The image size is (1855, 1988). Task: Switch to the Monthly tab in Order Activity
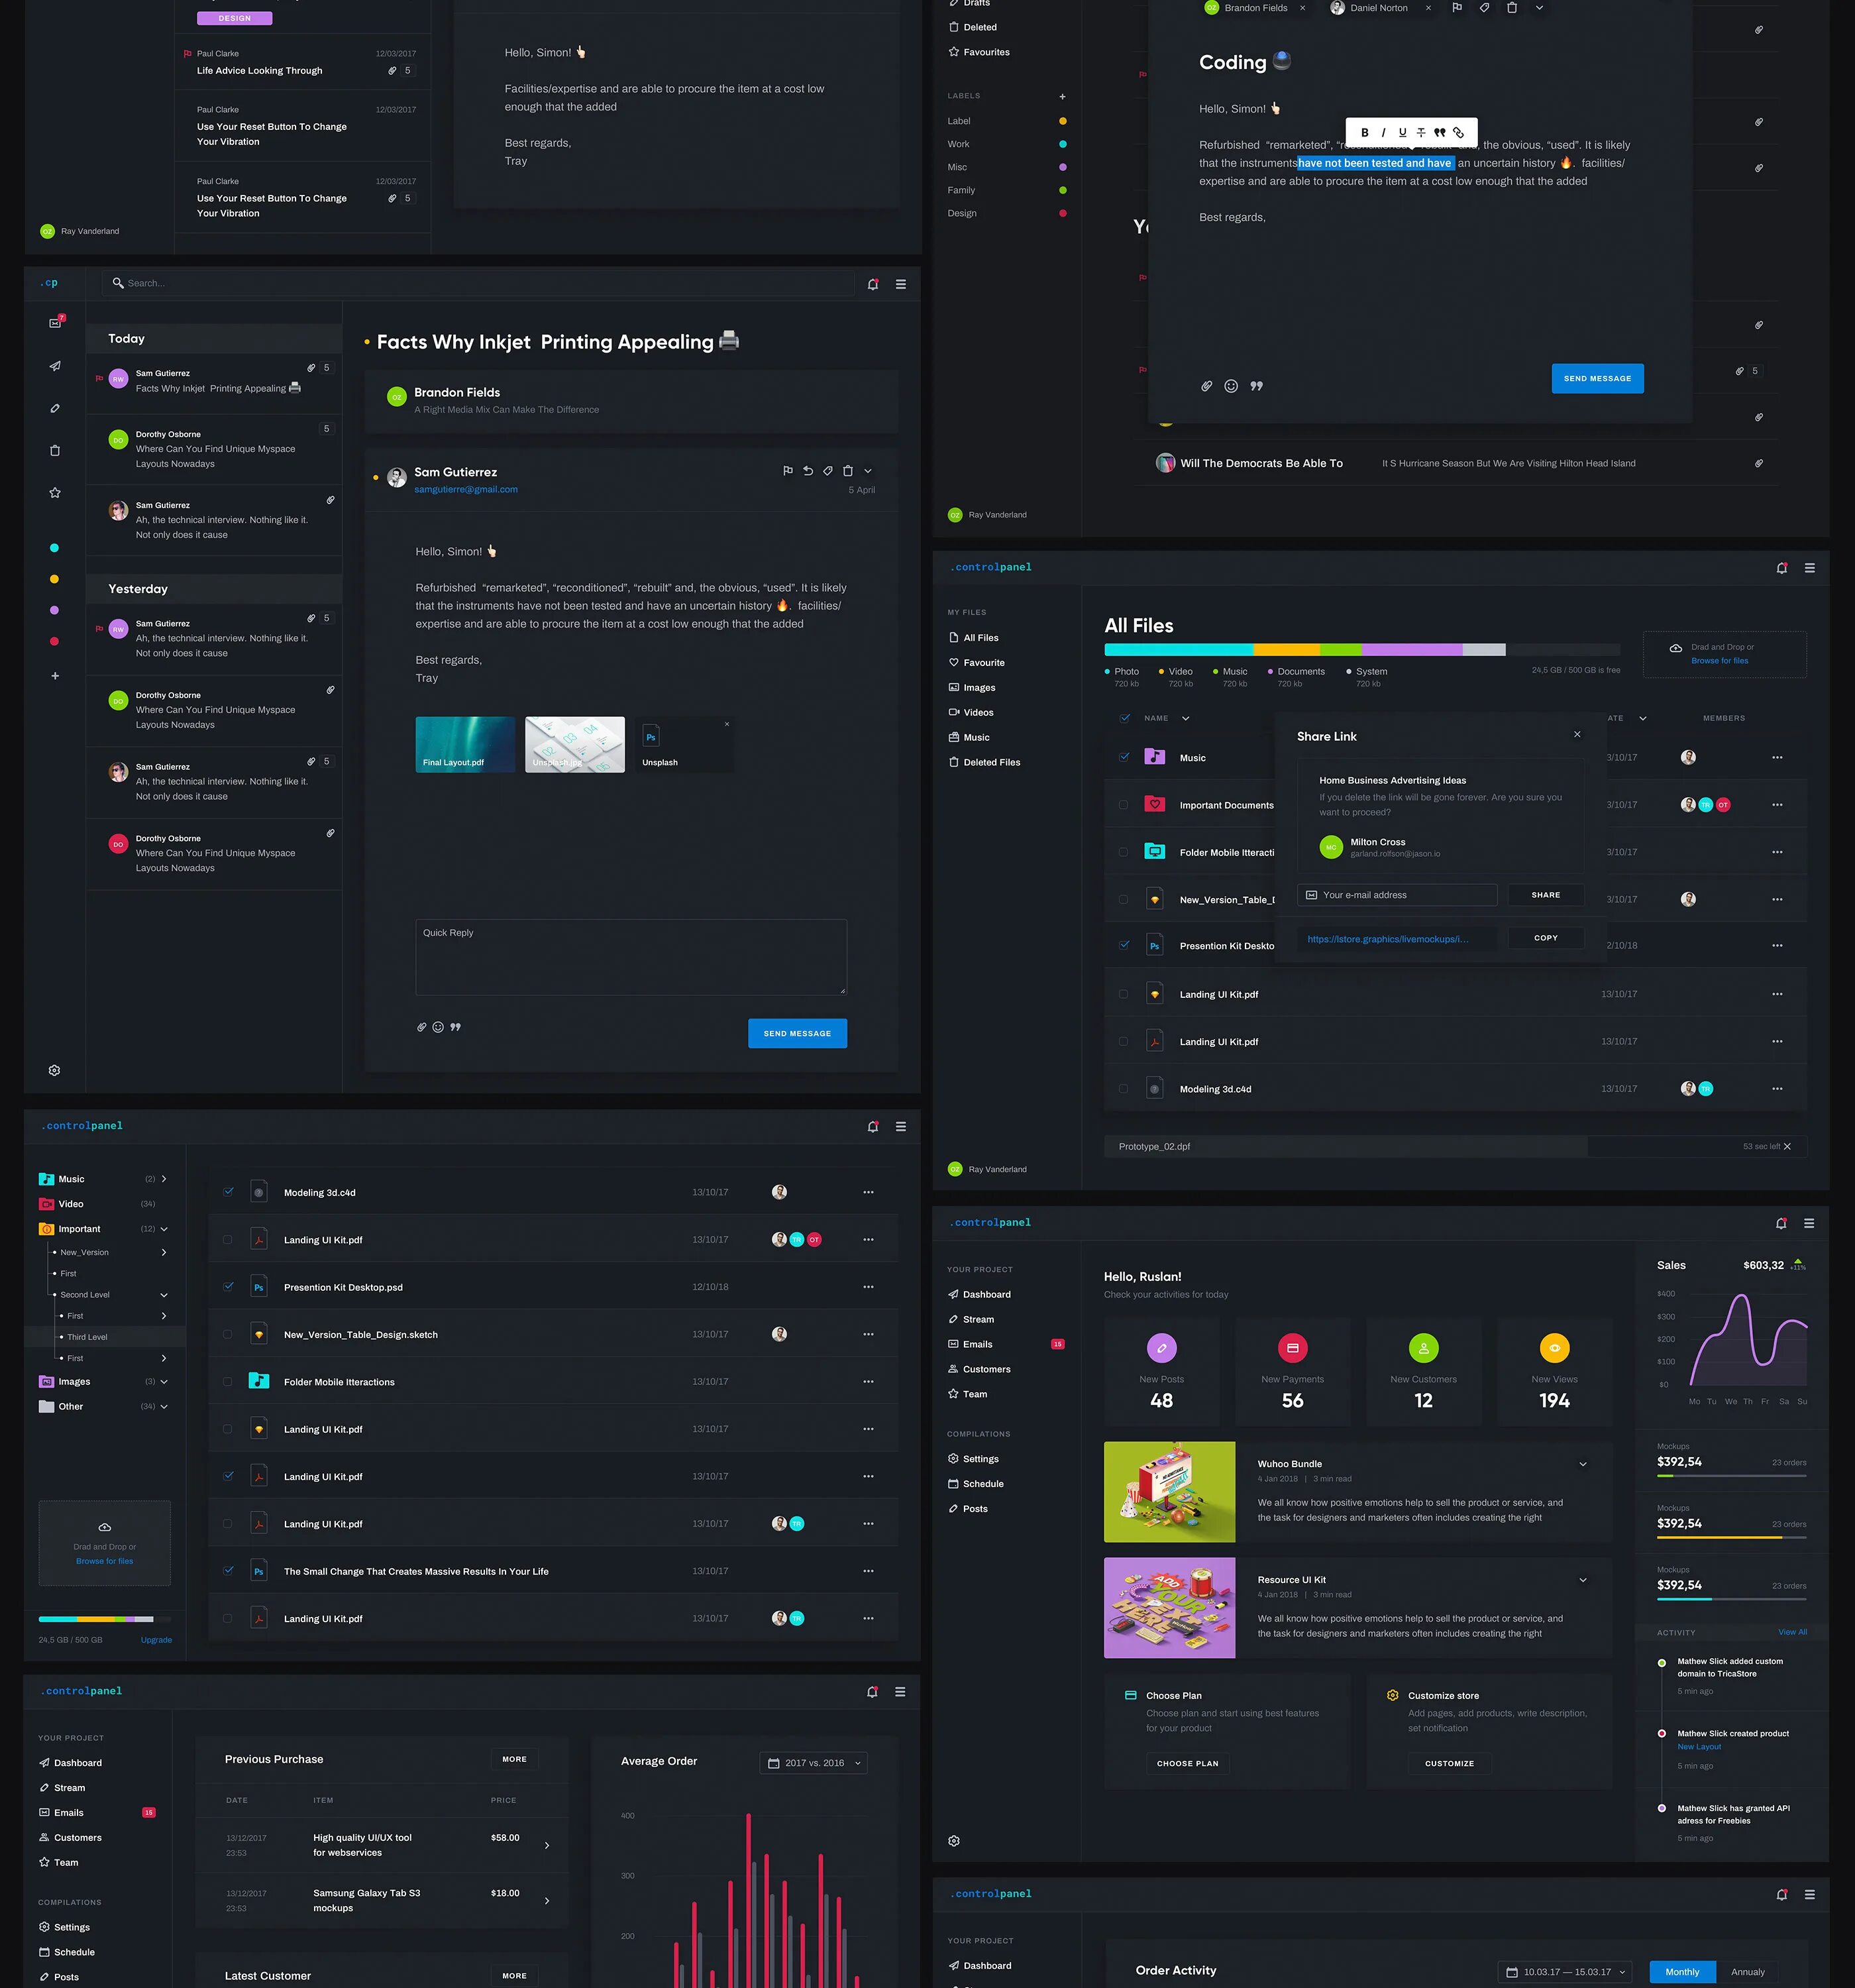pos(1682,1972)
